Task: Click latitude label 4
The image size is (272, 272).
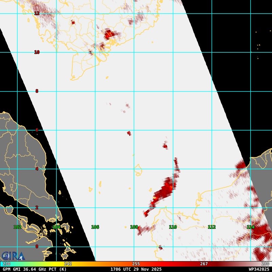Action: [37, 169]
